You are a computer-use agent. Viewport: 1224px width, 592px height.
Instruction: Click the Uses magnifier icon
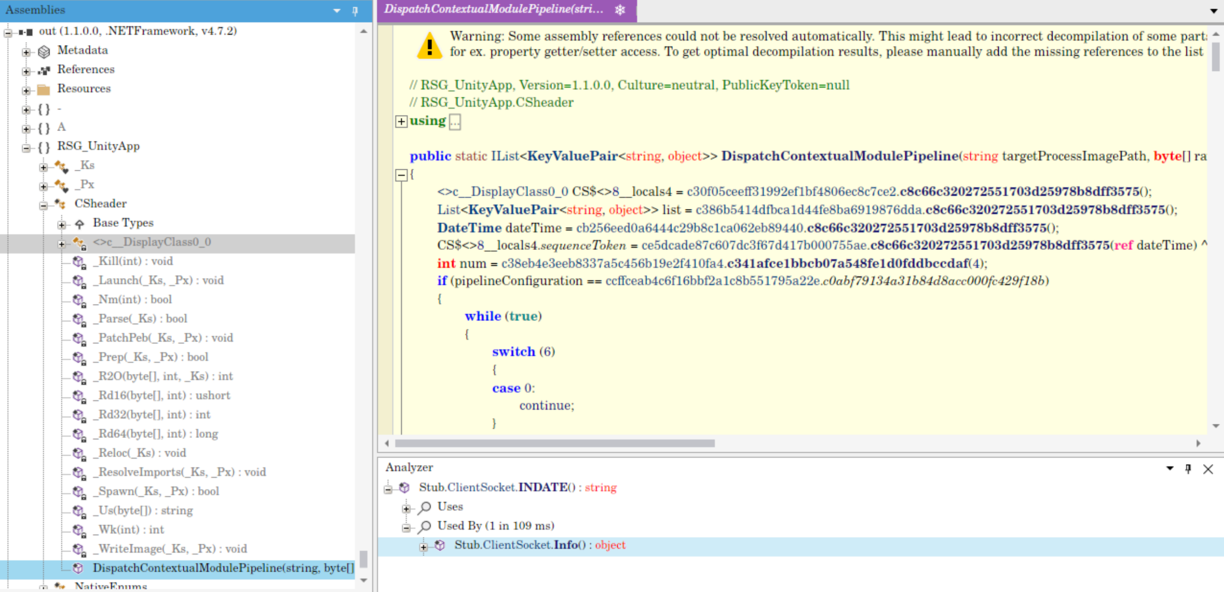425,507
